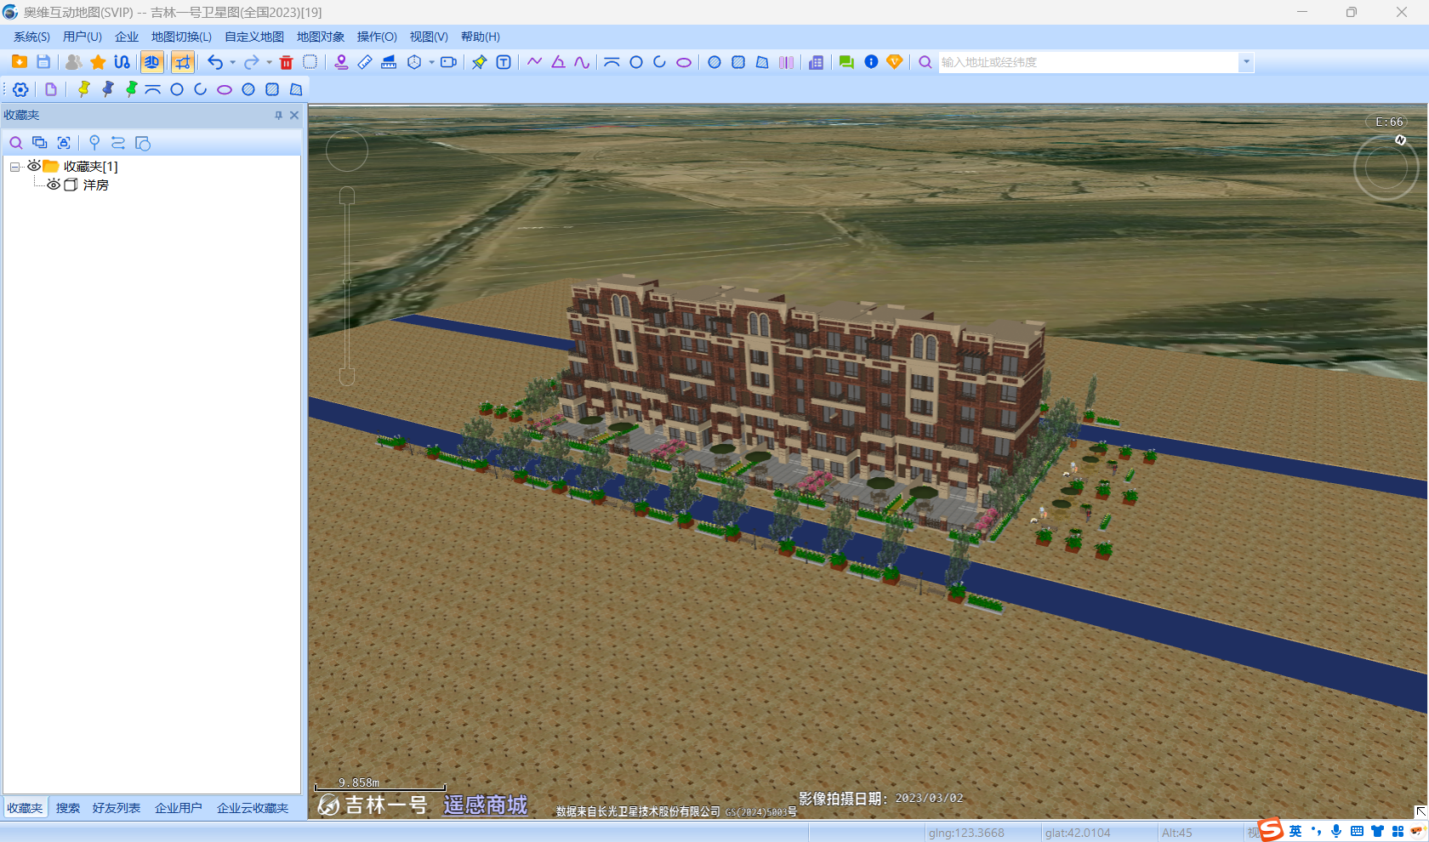Select the blue pushpin in second toolbar

pos(107,89)
